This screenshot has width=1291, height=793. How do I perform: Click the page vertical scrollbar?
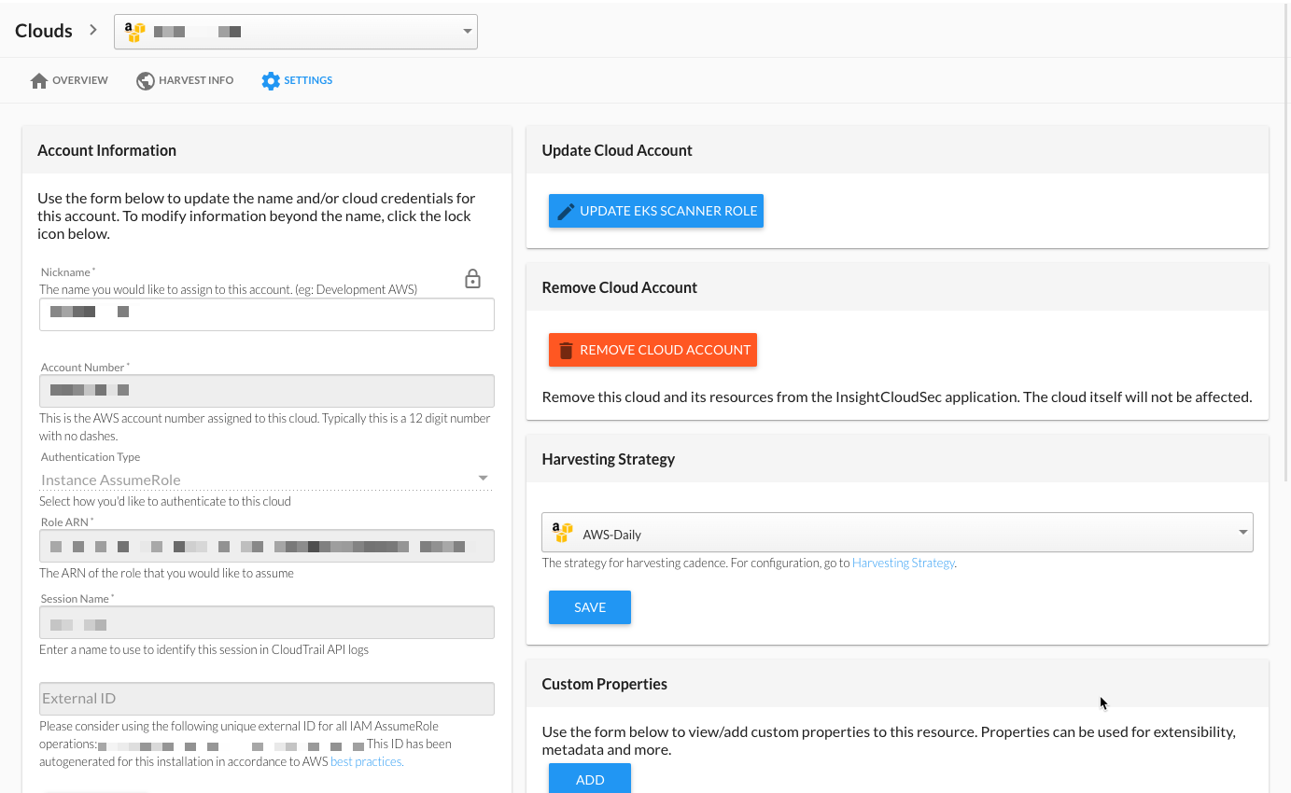pyautogui.click(x=1287, y=243)
